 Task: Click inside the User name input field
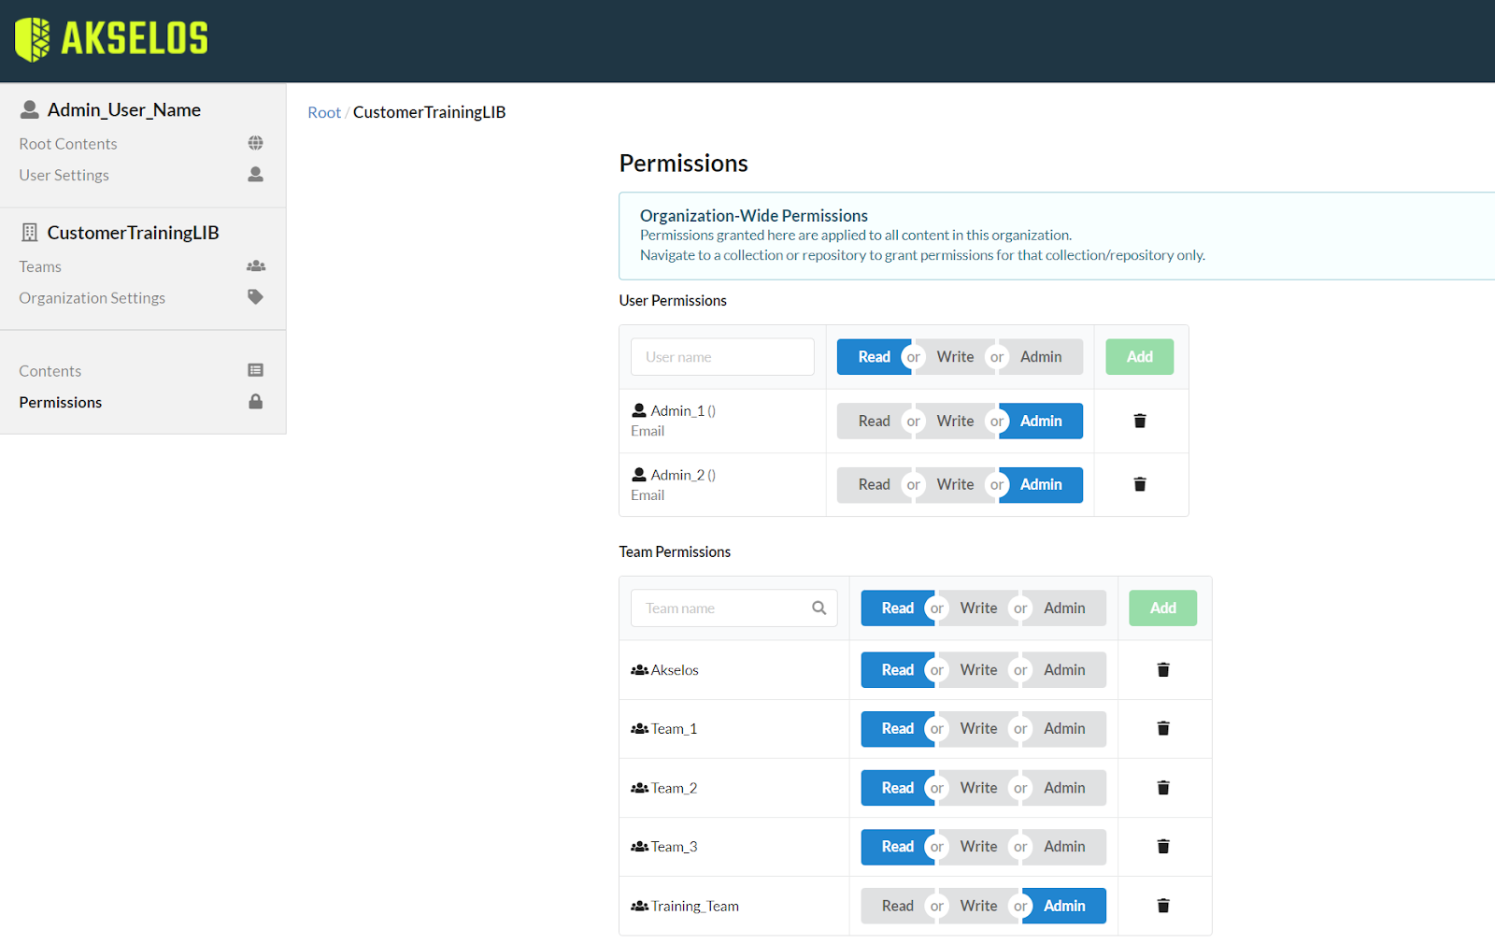coord(721,356)
